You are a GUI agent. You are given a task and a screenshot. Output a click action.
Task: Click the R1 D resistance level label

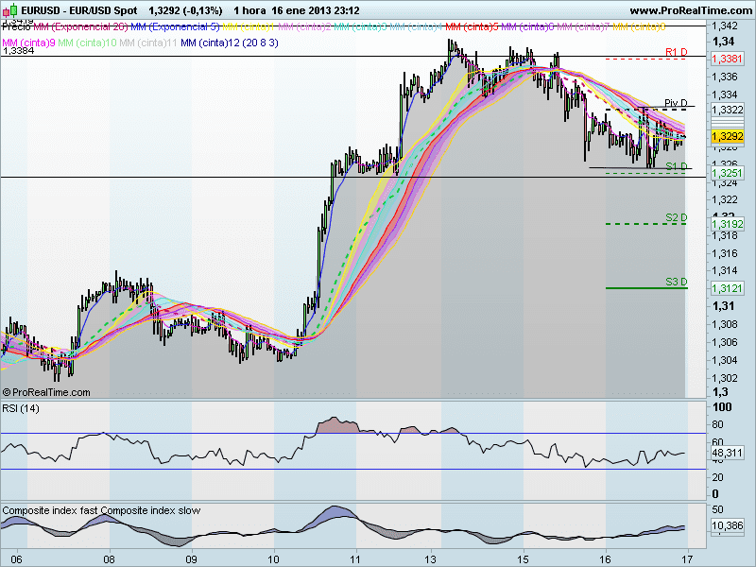[678, 54]
